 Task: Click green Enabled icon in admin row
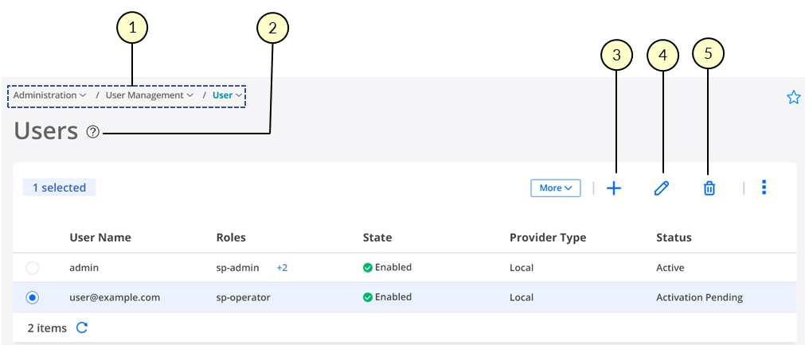pos(368,268)
